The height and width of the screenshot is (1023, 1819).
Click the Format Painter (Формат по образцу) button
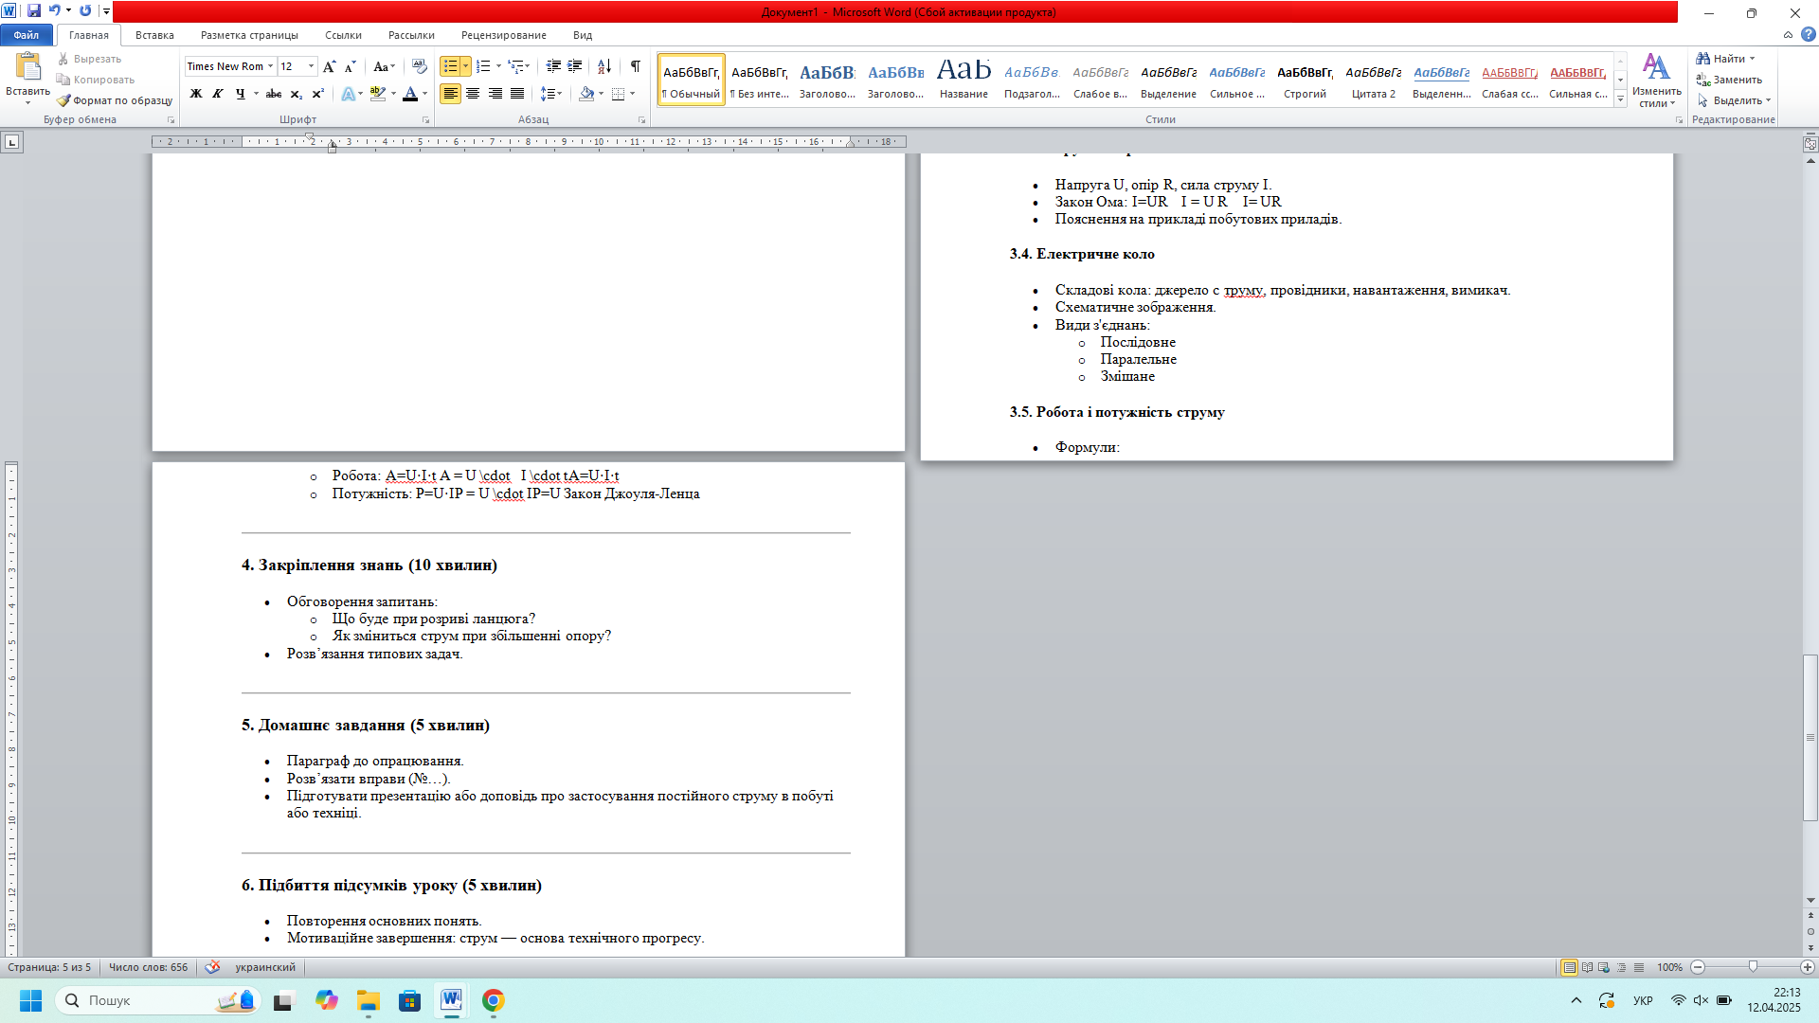115,100
